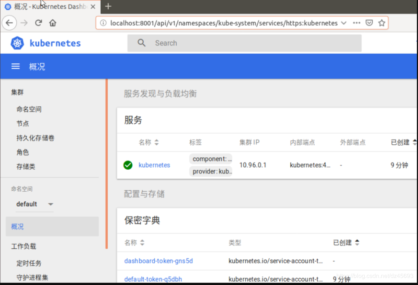The height and width of the screenshot is (285, 418).
Task: Open 守护进程集 daemon sets page
Action: (x=32, y=278)
